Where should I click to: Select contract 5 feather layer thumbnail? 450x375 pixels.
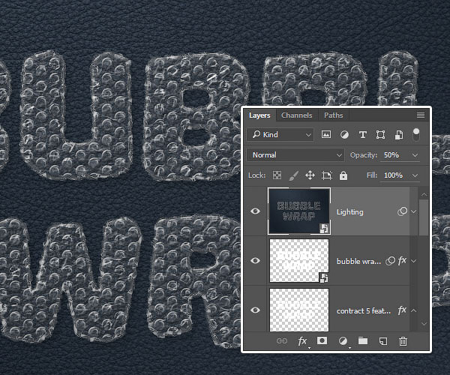(299, 310)
